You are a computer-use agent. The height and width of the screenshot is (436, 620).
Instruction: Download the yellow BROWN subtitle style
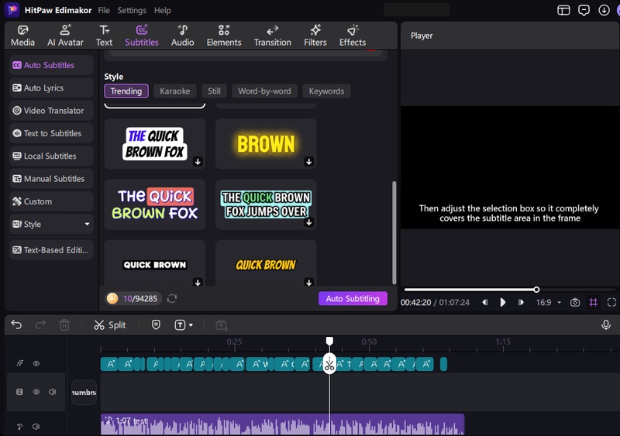(x=308, y=161)
